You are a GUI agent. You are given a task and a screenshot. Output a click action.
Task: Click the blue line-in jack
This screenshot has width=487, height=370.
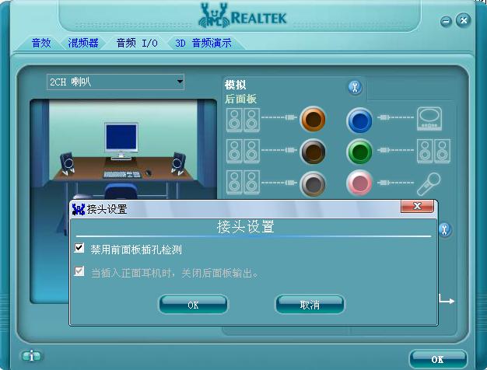click(359, 120)
